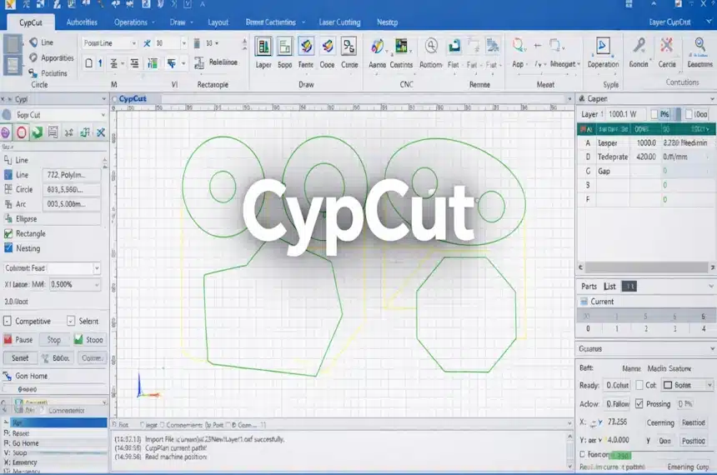Open the Nestcp tab

click(x=387, y=22)
